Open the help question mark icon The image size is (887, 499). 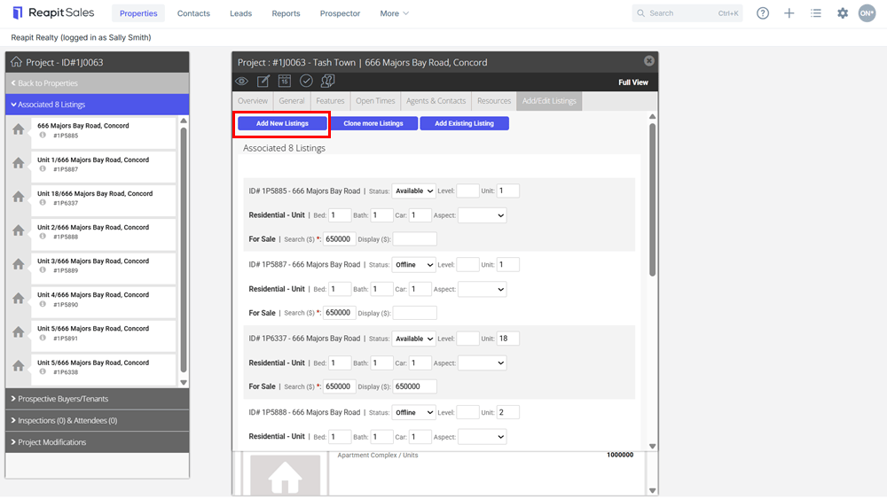coord(763,13)
